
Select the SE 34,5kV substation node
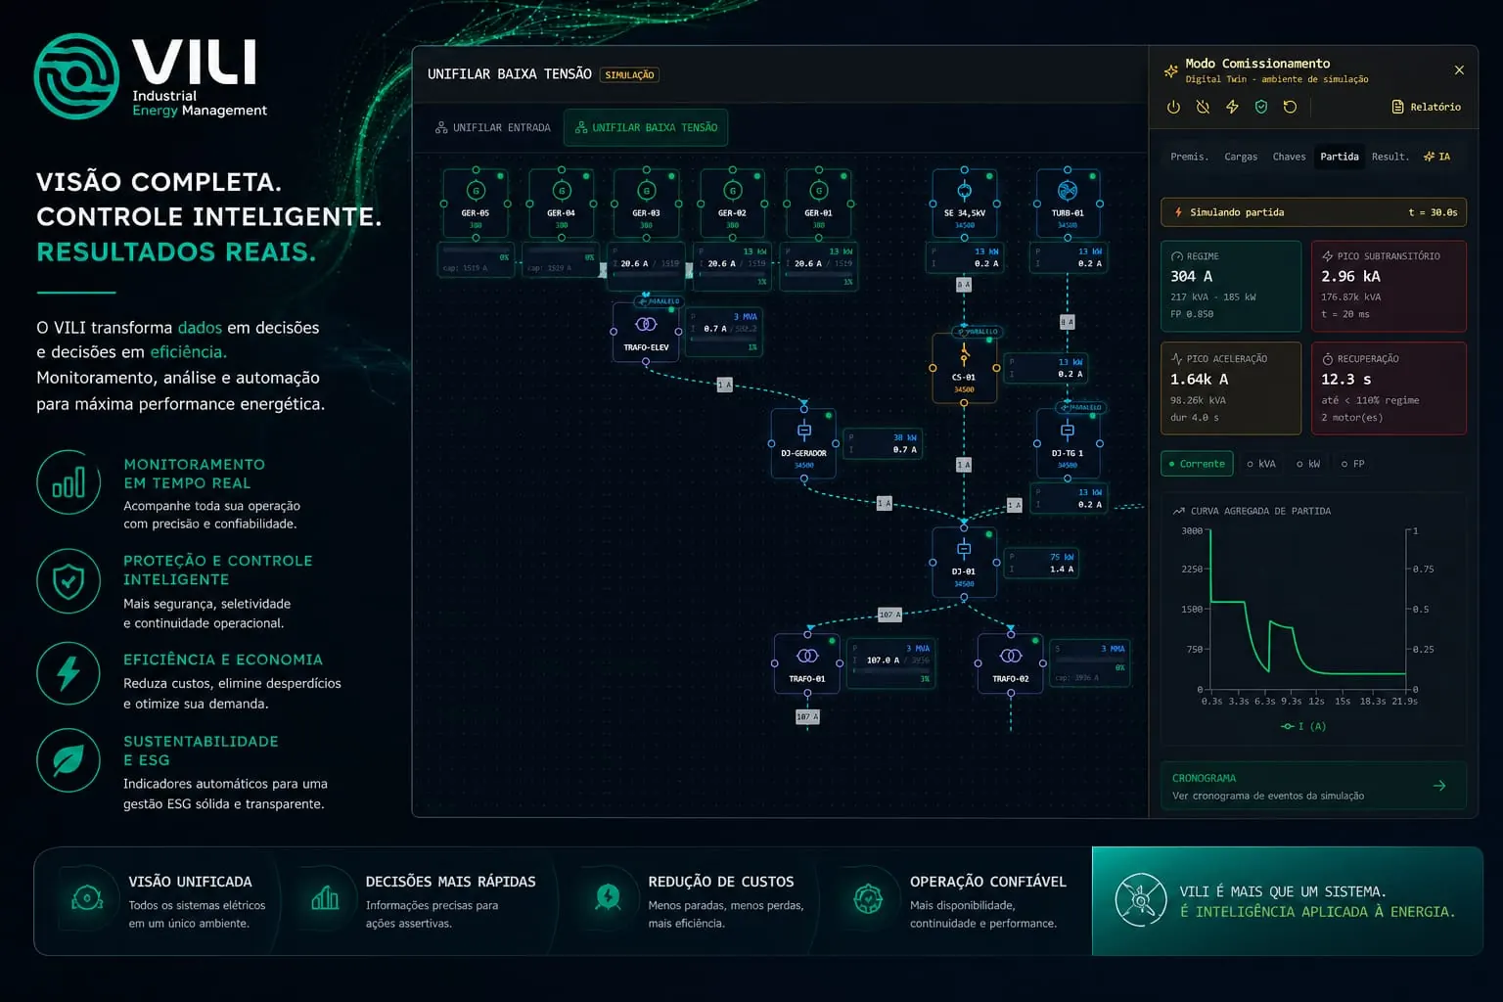(x=965, y=204)
